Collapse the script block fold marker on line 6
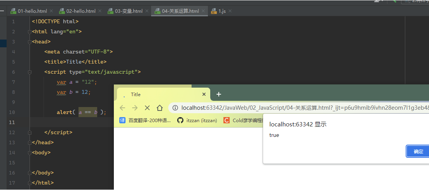The width and height of the screenshot is (429, 190). click(30, 72)
